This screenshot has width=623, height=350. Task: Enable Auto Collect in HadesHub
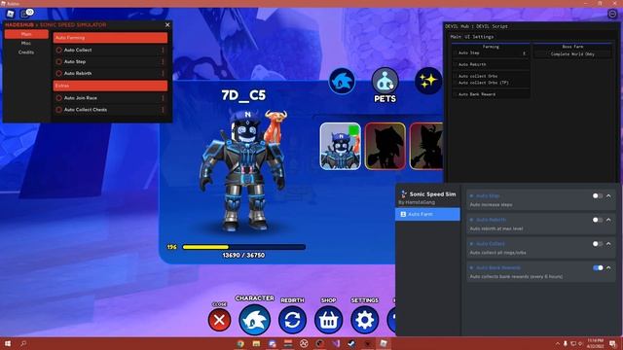point(58,50)
